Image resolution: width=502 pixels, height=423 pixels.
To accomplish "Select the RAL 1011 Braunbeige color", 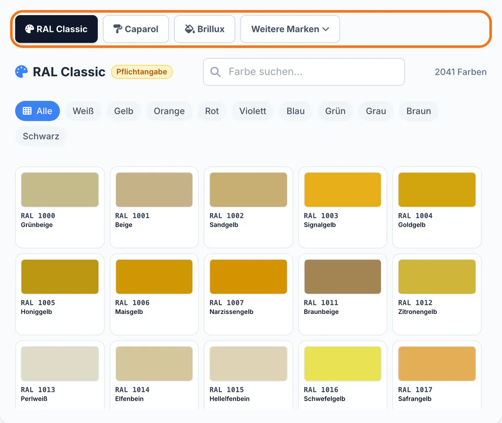I will pyautogui.click(x=343, y=294).
